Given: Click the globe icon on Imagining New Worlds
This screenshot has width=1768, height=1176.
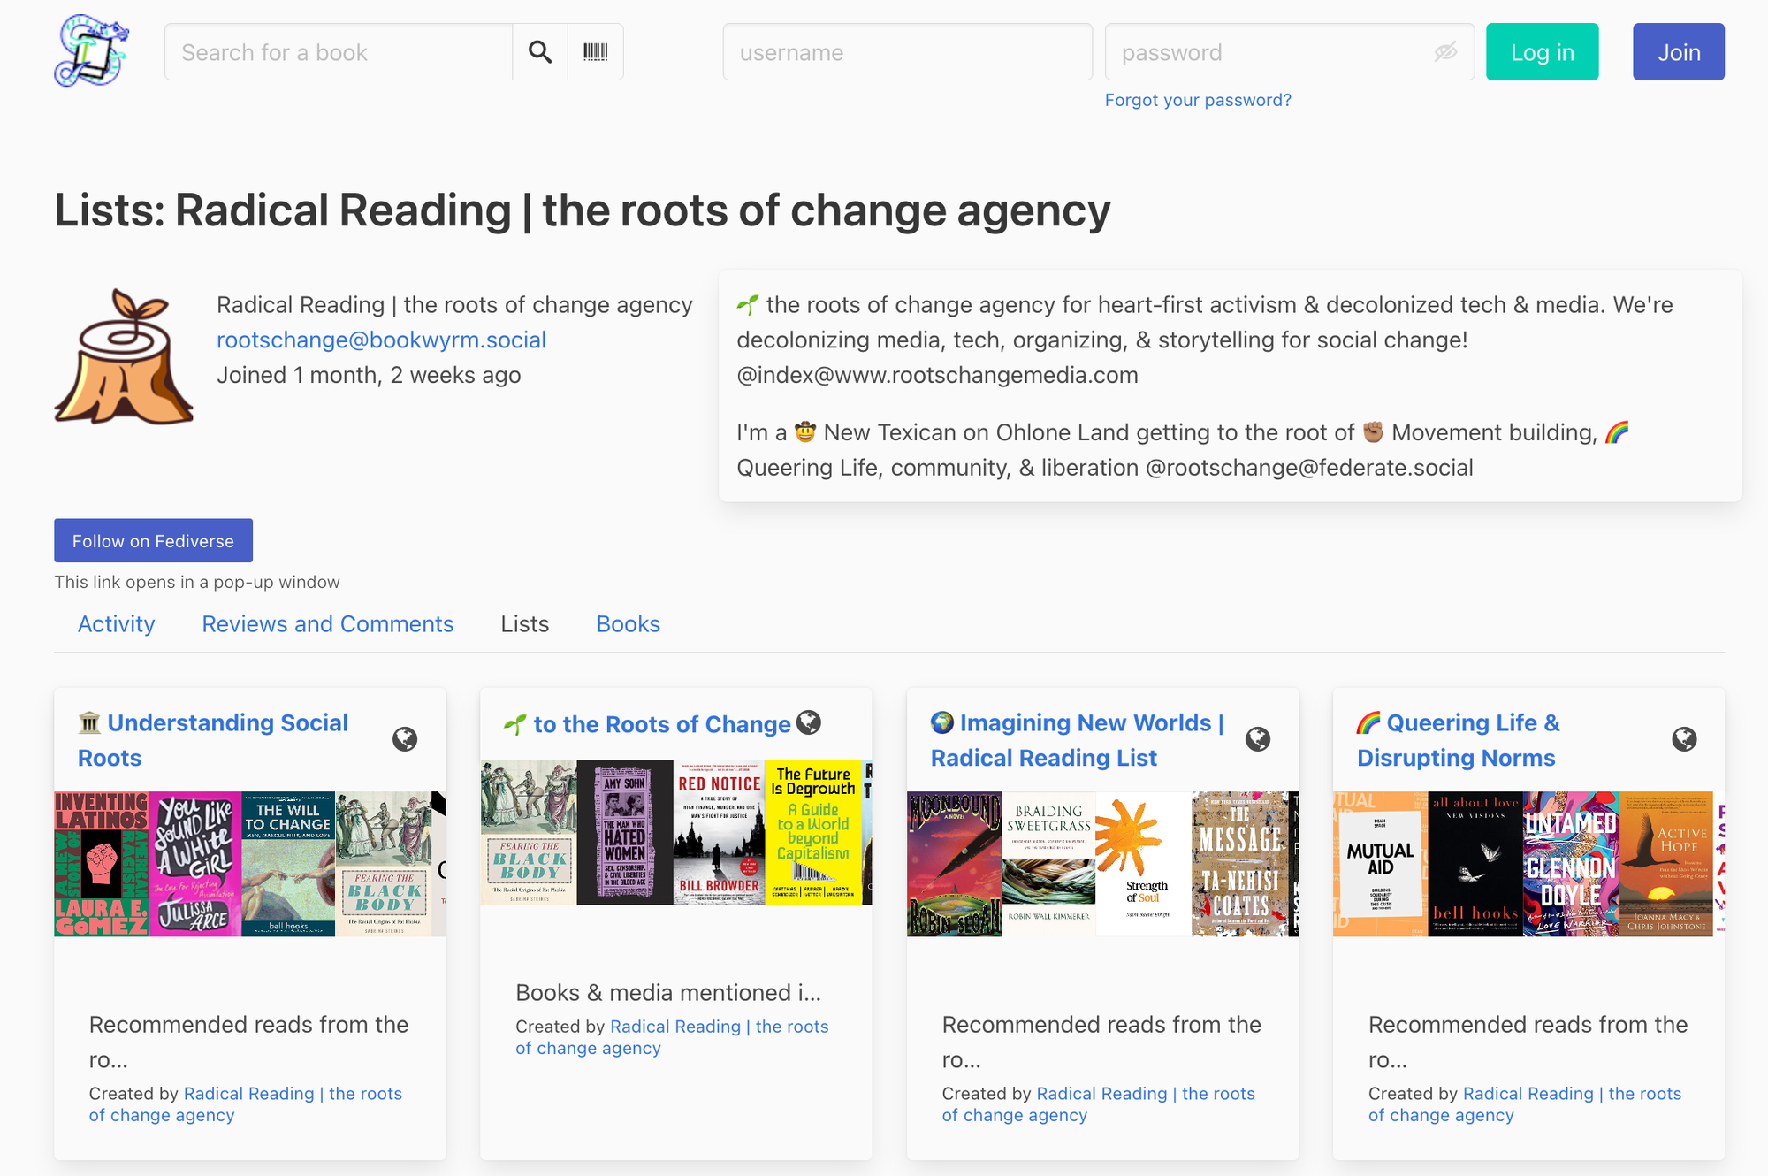Looking at the screenshot, I should [1259, 740].
